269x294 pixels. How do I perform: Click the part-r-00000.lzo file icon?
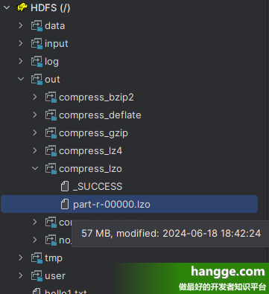point(65,204)
